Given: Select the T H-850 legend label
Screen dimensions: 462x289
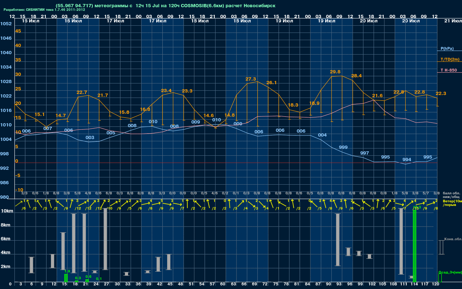Looking at the screenshot, I should [448, 70].
